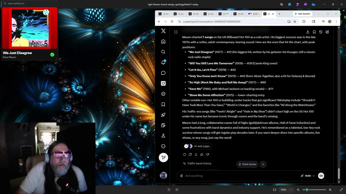
Task: Attach a file with paperclip icon
Action: 182,176
